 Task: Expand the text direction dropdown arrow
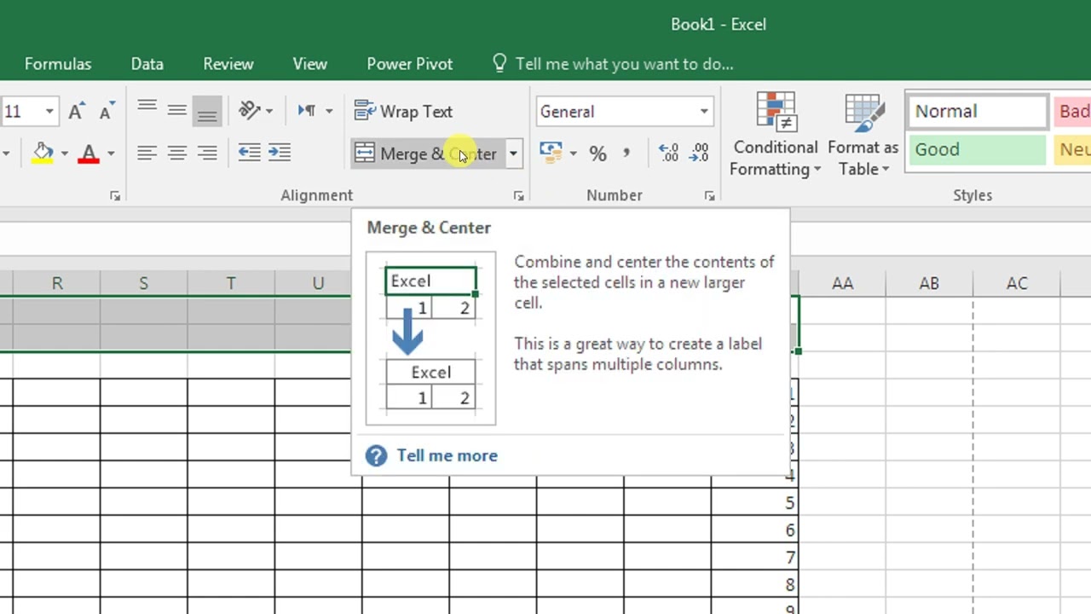tap(329, 112)
